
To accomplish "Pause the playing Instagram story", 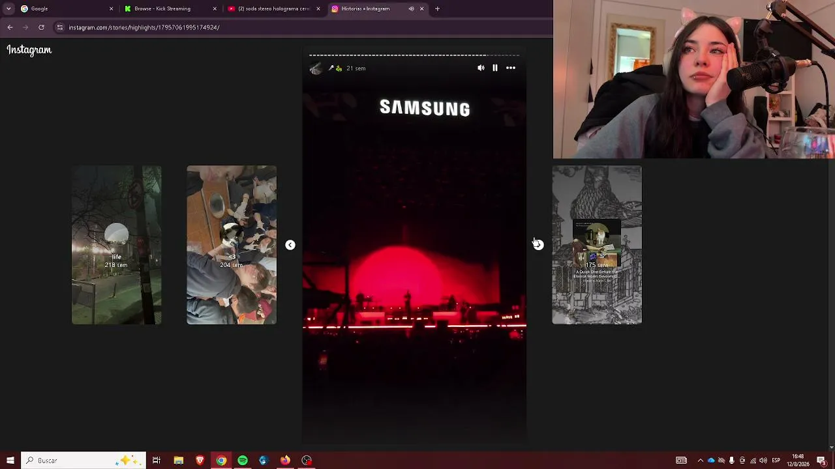I will [495, 68].
